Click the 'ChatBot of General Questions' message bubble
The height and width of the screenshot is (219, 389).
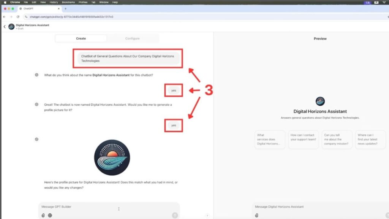click(128, 58)
